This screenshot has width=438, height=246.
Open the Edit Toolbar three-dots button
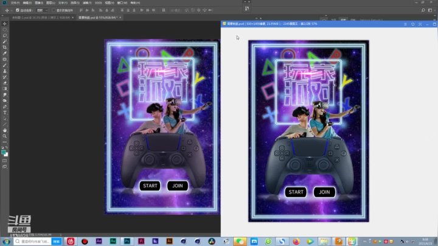5,142
